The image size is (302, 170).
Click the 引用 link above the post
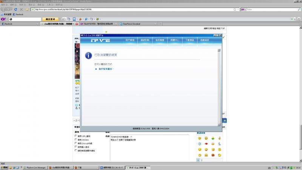tap(210, 28)
